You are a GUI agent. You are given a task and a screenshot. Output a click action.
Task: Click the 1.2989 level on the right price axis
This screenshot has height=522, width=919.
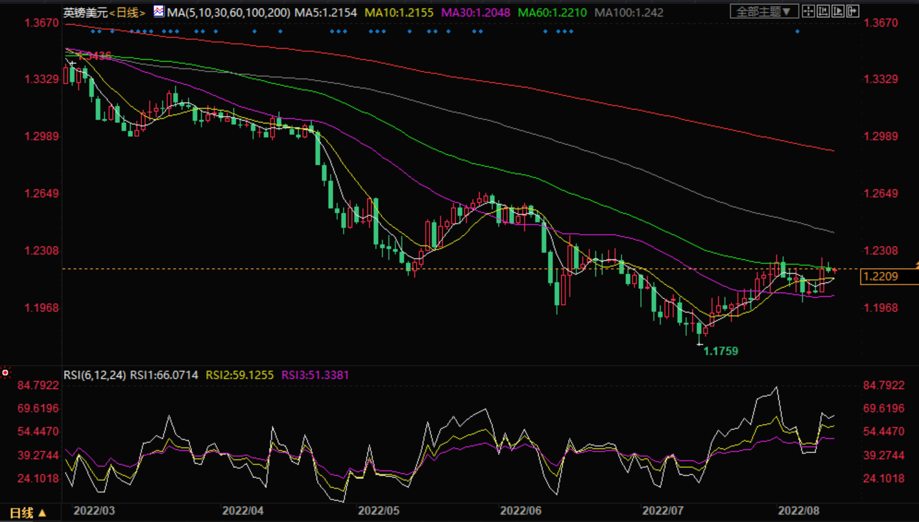[881, 136]
